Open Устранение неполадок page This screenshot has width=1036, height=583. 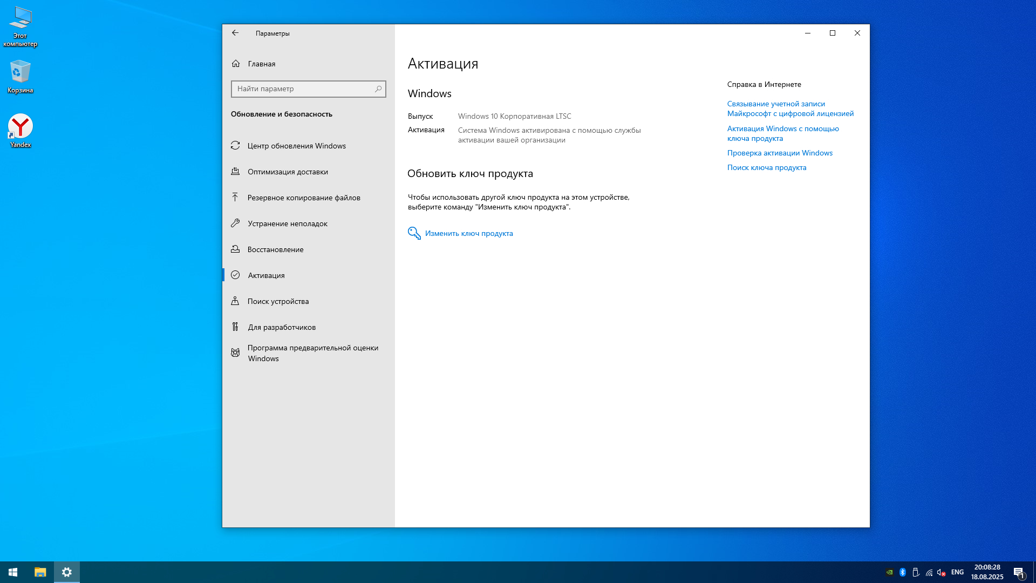[287, 223]
